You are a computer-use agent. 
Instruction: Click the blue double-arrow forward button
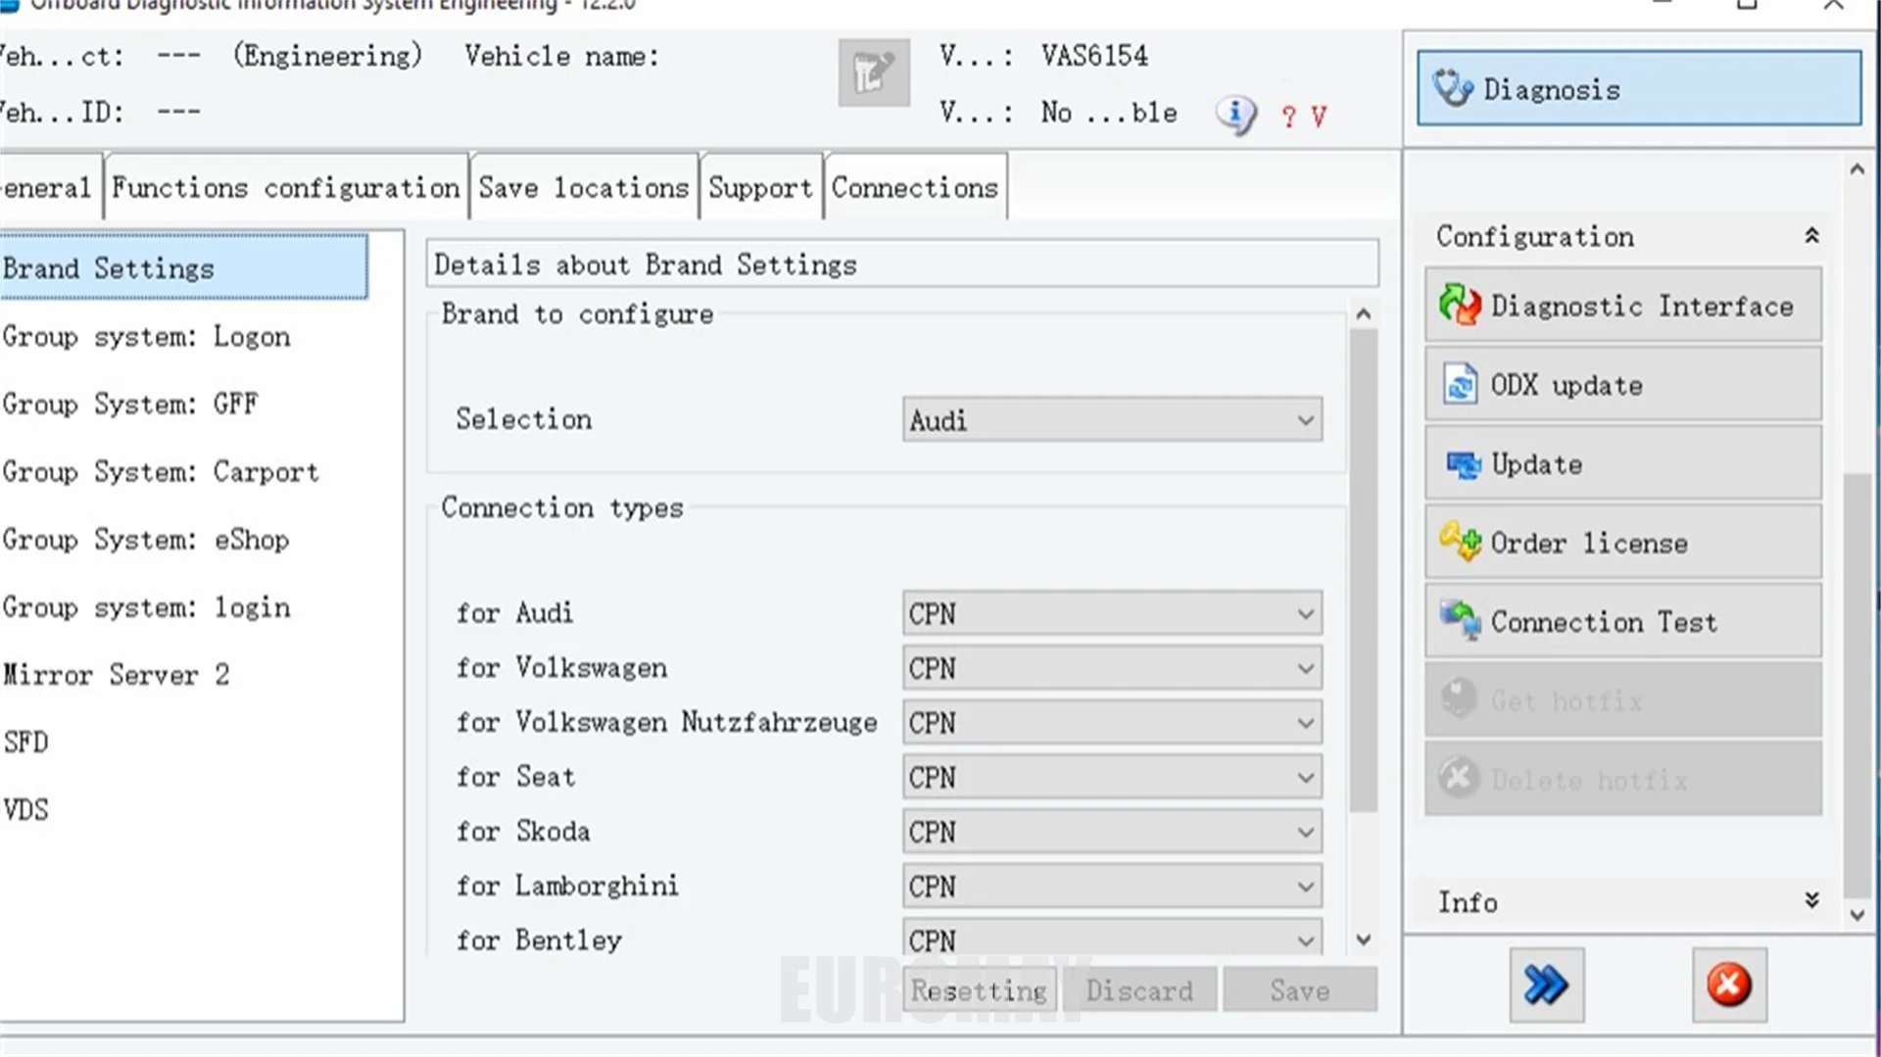coord(1546,985)
